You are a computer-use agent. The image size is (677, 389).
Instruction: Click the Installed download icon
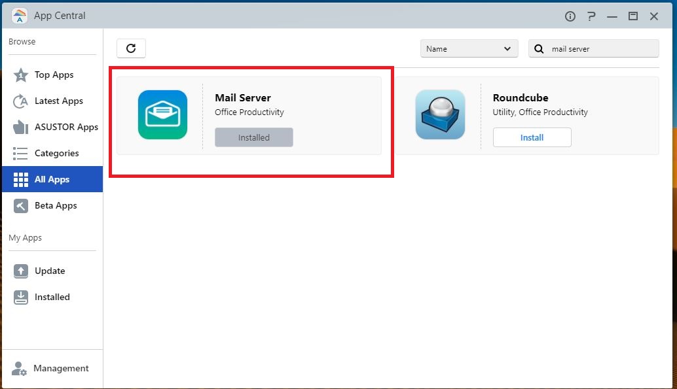click(x=21, y=297)
